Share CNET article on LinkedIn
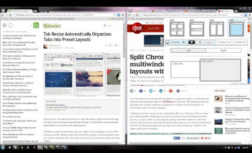This screenshot has width=252, height=153. pyautogui.click(x=161, y=91)
